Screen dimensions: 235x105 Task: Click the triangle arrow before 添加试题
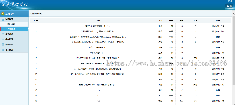pos(6,24)
